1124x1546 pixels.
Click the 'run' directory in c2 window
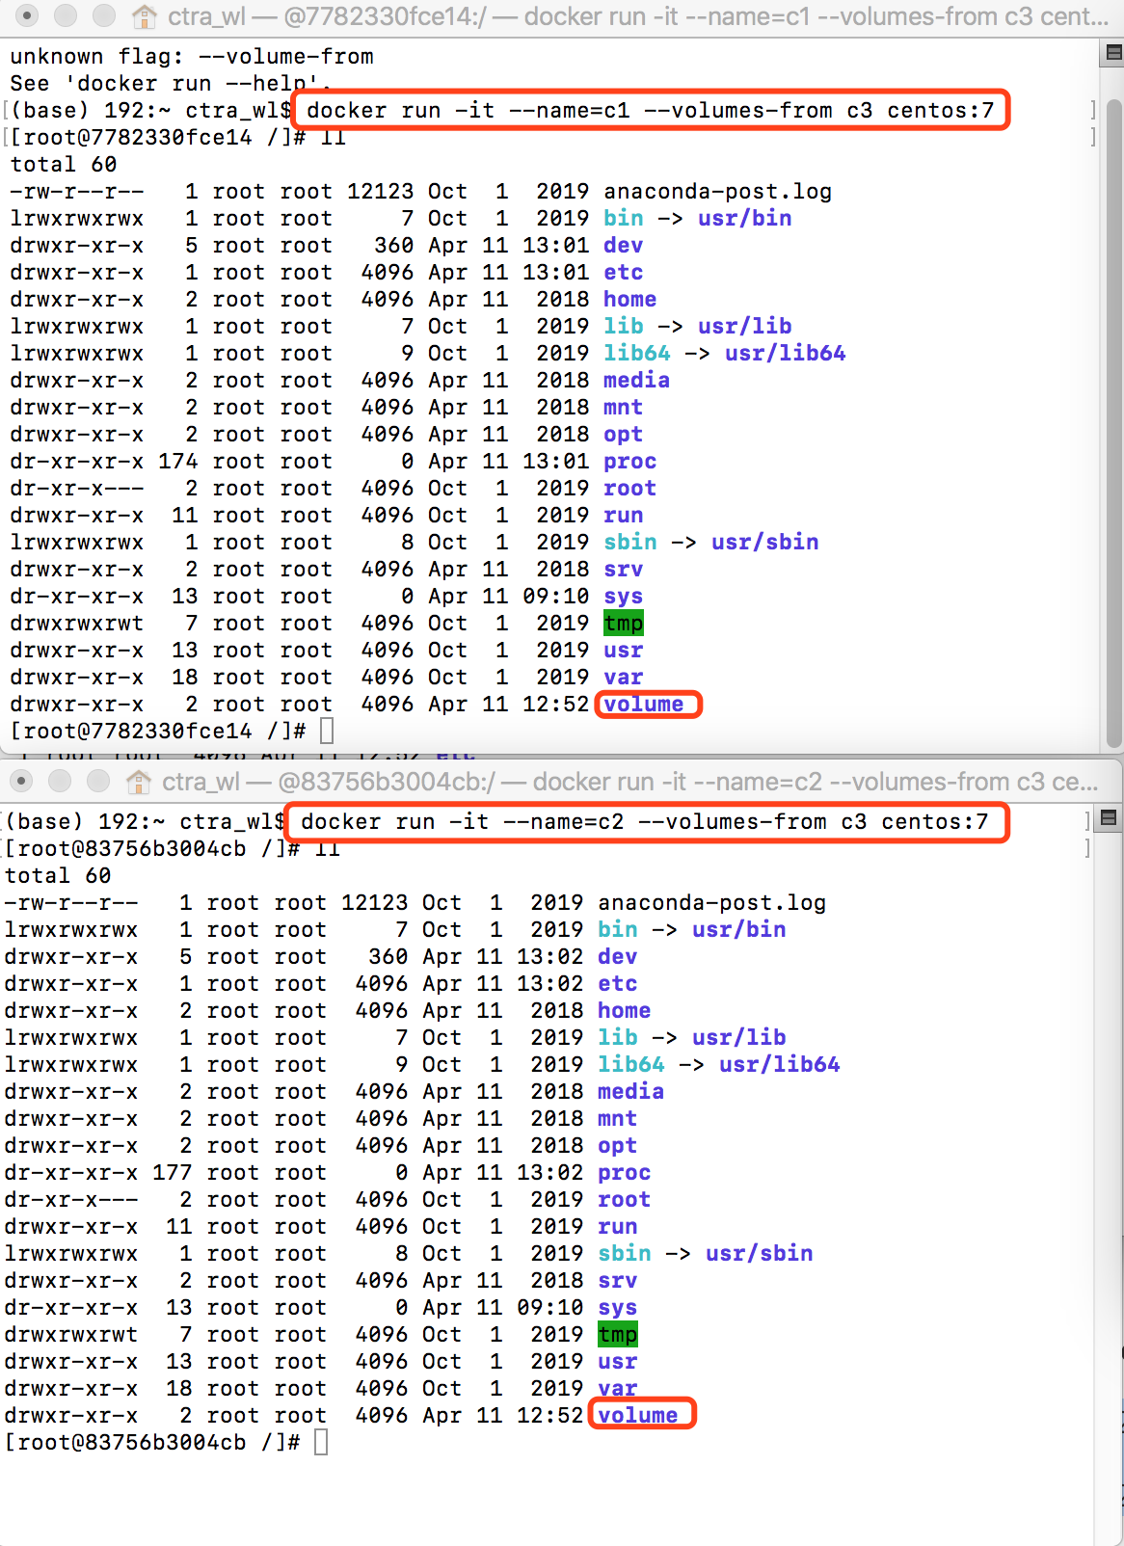[618, 1227]
